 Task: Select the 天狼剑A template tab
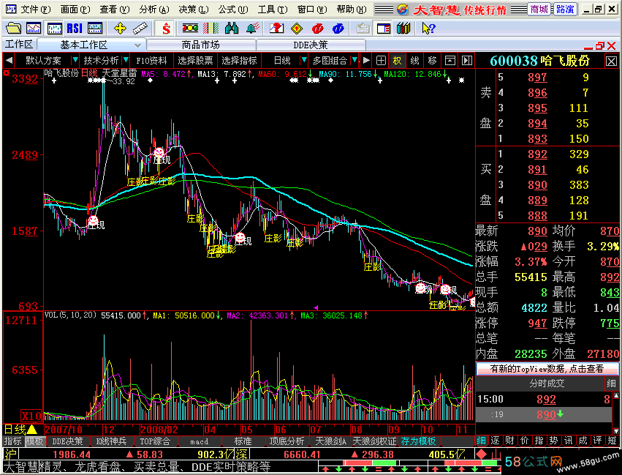330,441
